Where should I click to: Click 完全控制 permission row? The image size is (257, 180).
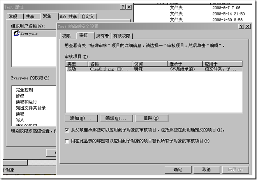click(x=24, y=90)
